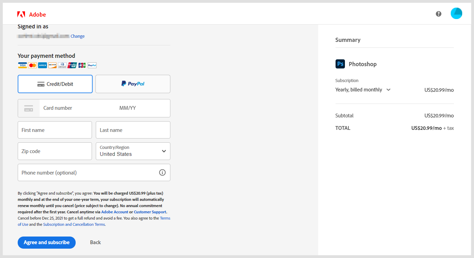Click the Back button
The width and height of the screenshot is (474, 258).
pos(95,242)
